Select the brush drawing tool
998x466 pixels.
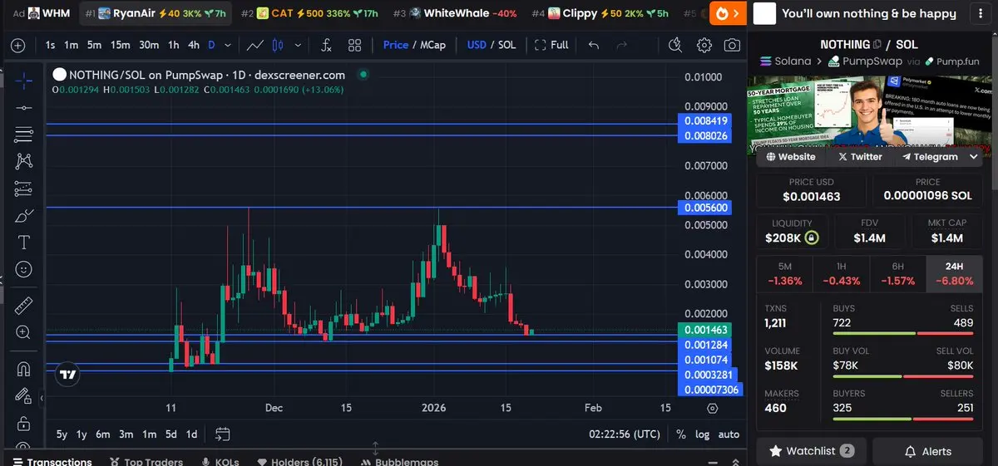(24, 216)
